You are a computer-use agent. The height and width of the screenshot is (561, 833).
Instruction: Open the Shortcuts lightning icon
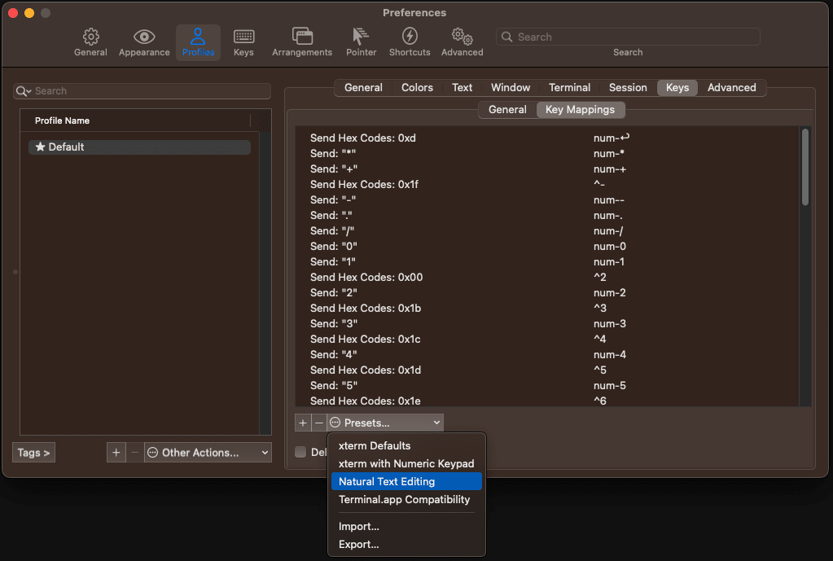click(x=409, y=36)
